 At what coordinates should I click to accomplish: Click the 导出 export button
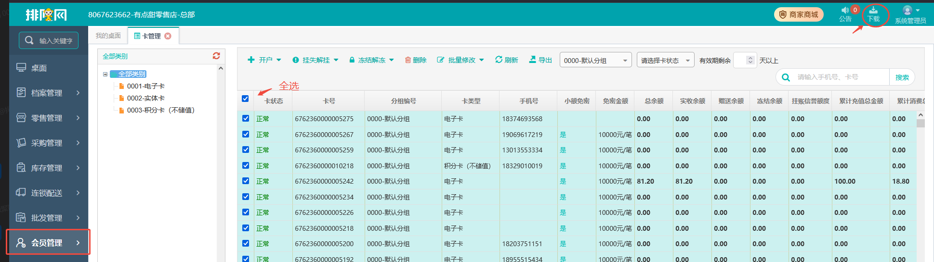[x=540, y=60]
